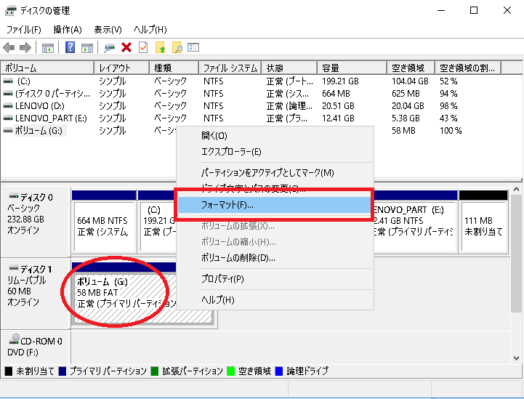Sort by the レイアウト column header
Viewport: 524px width, 399px height.
[x=121, y=68]
